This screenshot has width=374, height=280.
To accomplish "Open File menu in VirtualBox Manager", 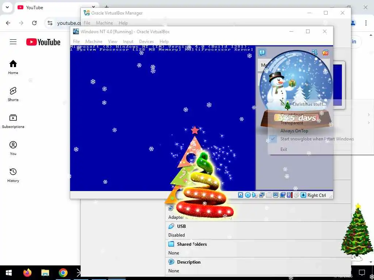I will pyautogui.click(x=87, y=23).
